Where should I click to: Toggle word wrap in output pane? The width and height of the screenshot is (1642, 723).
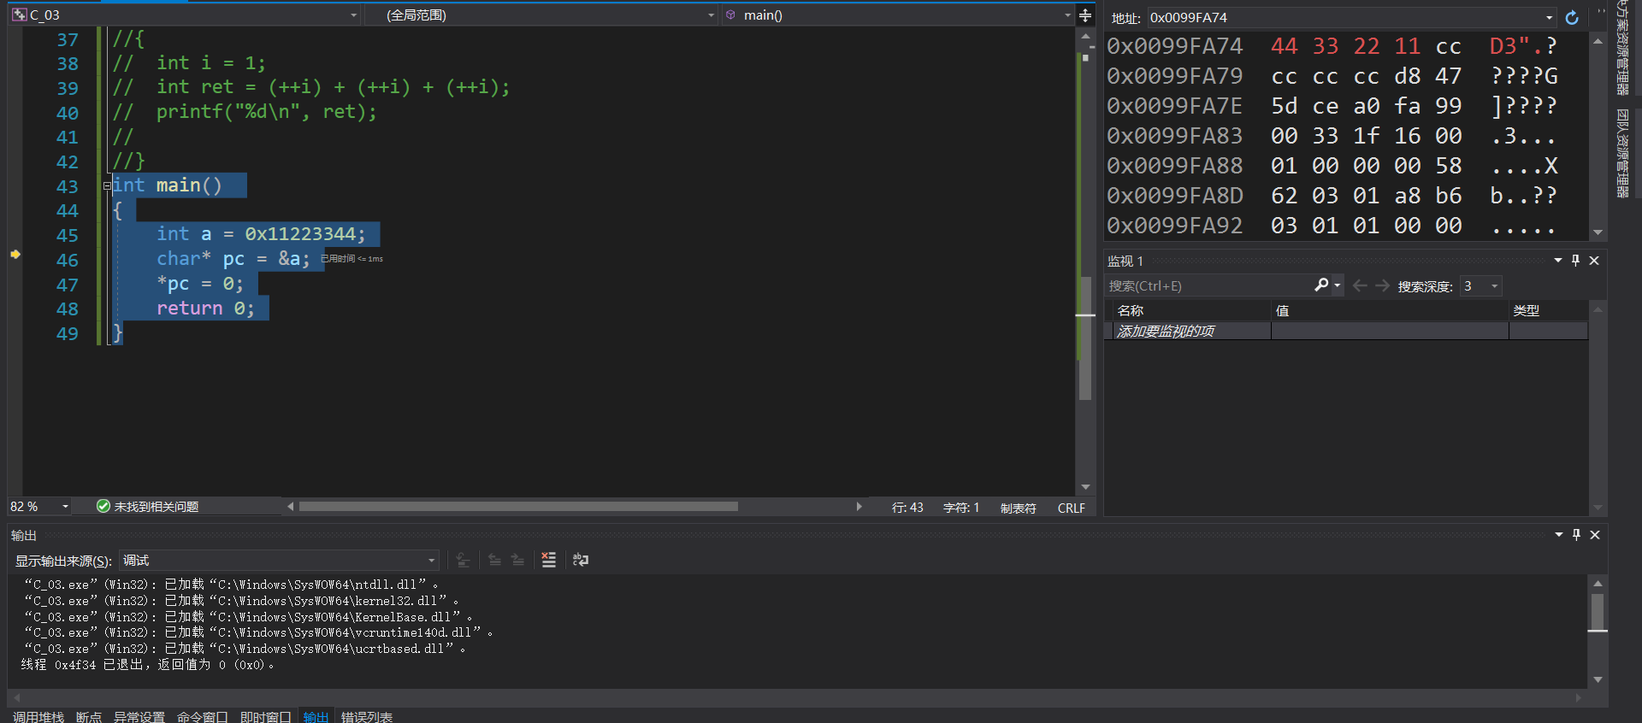[x=581, y=560]
